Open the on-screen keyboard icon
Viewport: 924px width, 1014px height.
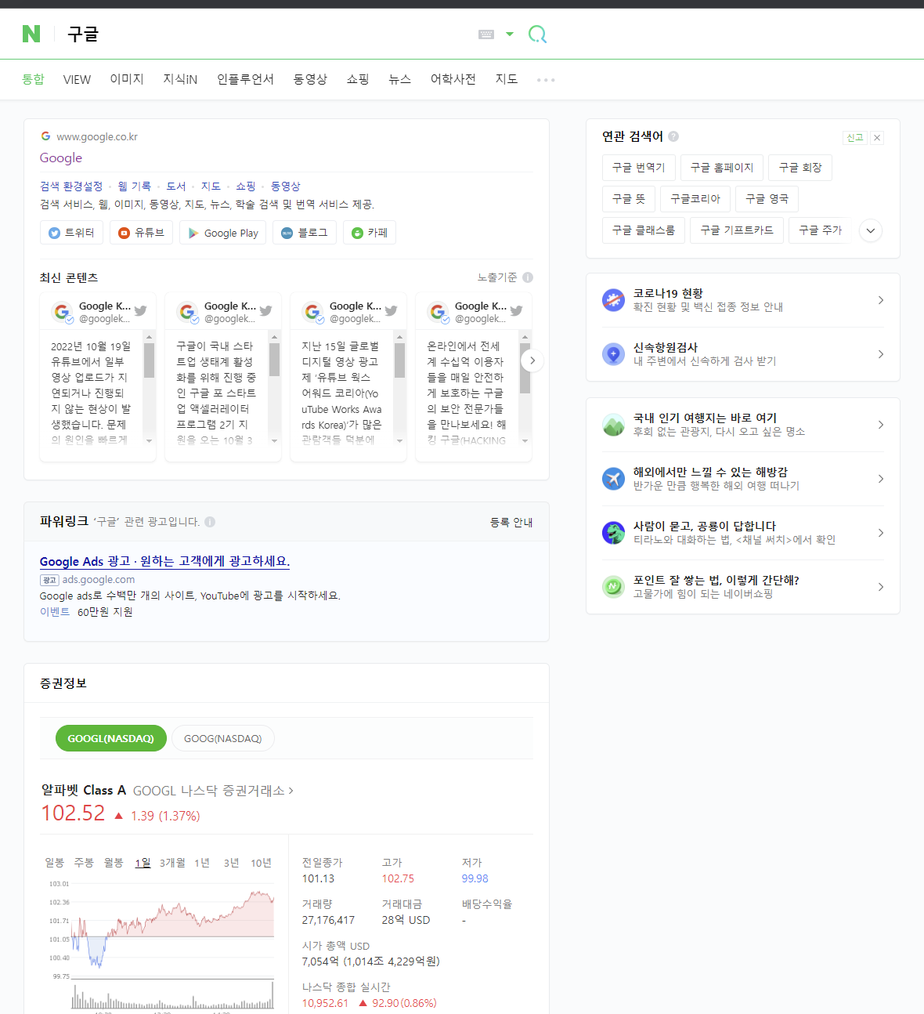click(486, 34)
